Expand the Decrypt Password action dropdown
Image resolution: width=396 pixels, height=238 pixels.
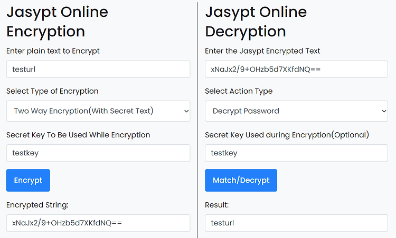296,111
